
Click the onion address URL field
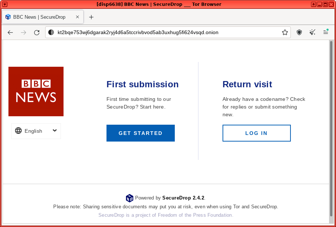(x=168, y=33)
